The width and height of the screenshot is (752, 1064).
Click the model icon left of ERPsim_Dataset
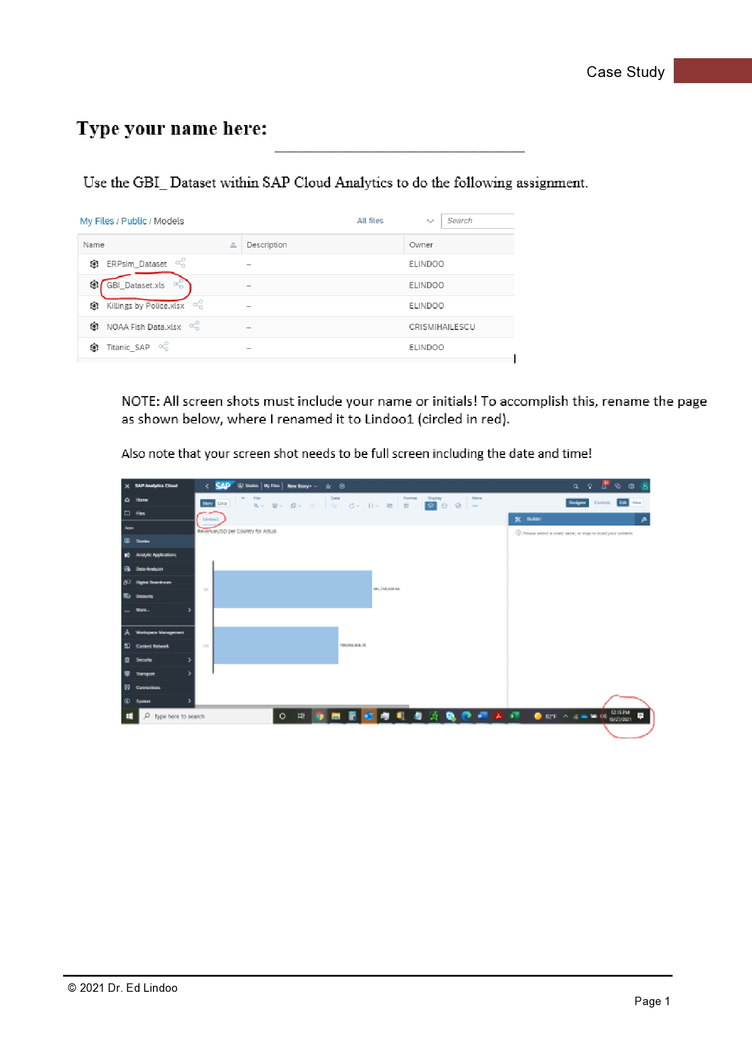click(94, 264)
